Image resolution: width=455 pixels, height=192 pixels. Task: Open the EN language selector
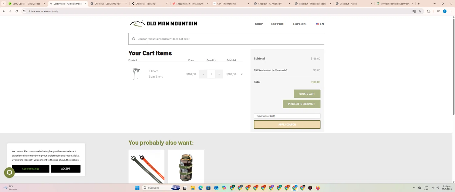point(320,24)
